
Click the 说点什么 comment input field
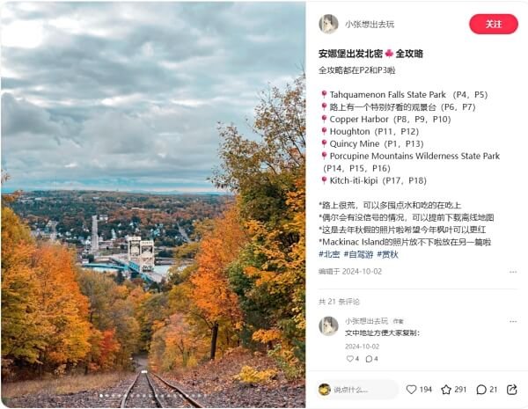[x=357, y=390]
